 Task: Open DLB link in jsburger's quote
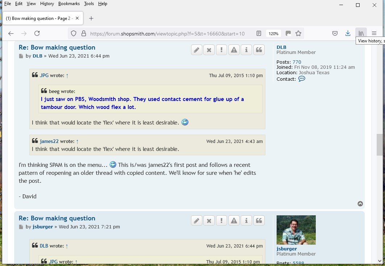(44, 246)
